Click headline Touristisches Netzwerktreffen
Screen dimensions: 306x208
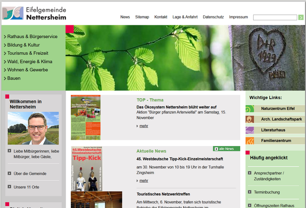(163, 194)
